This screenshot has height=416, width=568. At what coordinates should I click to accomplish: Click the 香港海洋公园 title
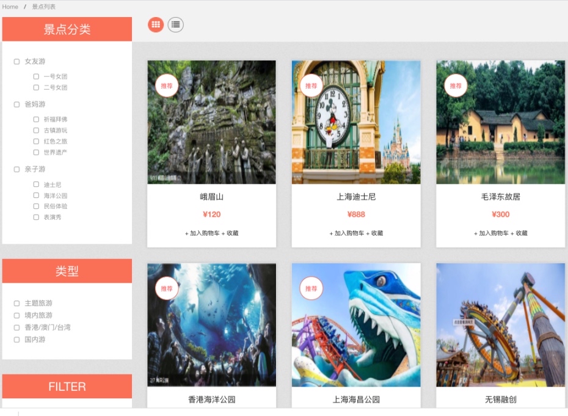[x=211, y=400]
